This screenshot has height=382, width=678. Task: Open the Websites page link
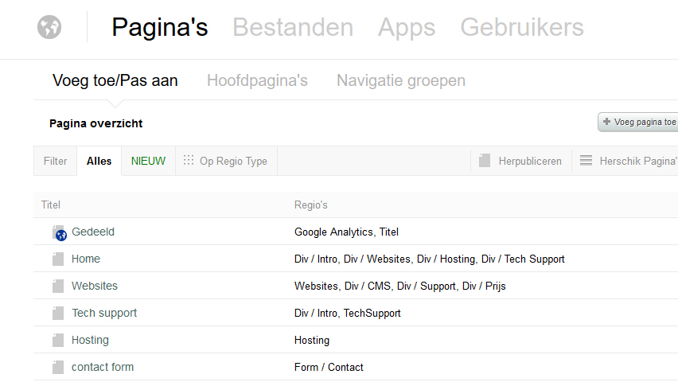[x=95, y=286]
